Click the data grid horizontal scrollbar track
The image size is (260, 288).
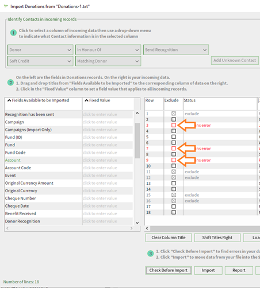click(x=205, y=228)
